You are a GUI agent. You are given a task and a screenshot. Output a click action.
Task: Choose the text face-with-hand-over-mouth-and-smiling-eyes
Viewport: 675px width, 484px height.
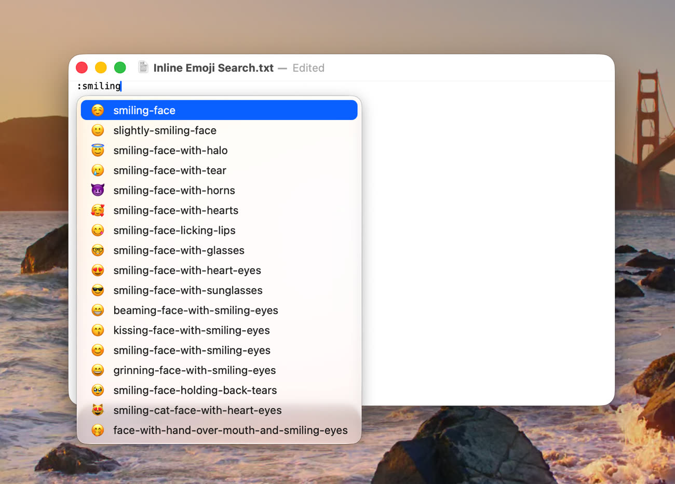point(231,430)
